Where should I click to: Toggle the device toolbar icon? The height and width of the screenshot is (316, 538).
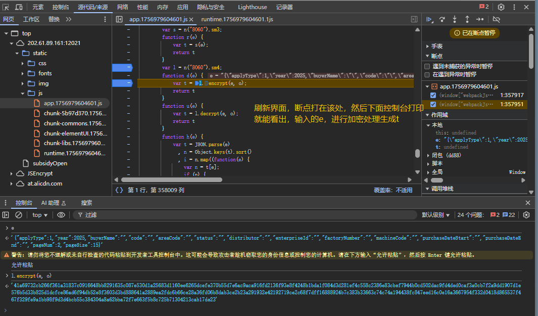point(19,7)
